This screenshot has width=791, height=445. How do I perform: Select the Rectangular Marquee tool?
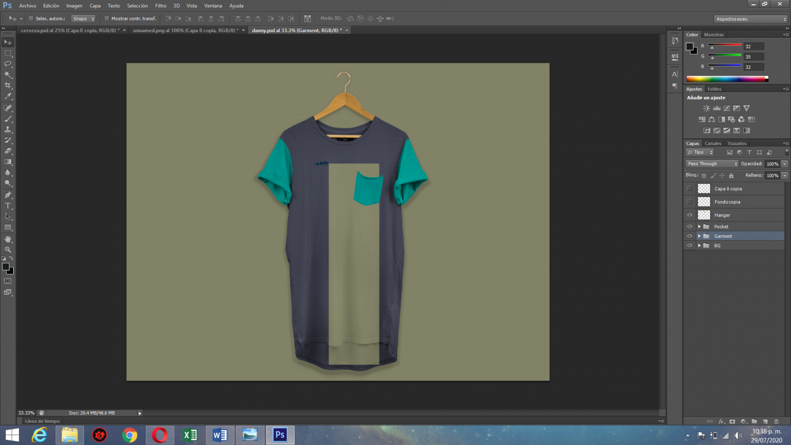8,53
